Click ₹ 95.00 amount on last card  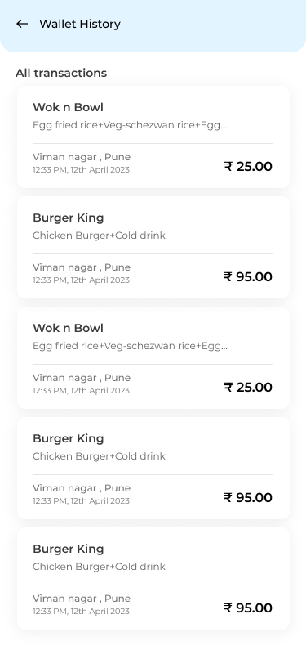coord(248,608)
